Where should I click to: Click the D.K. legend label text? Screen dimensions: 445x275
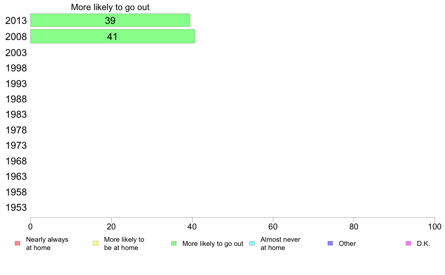point(423,244)
